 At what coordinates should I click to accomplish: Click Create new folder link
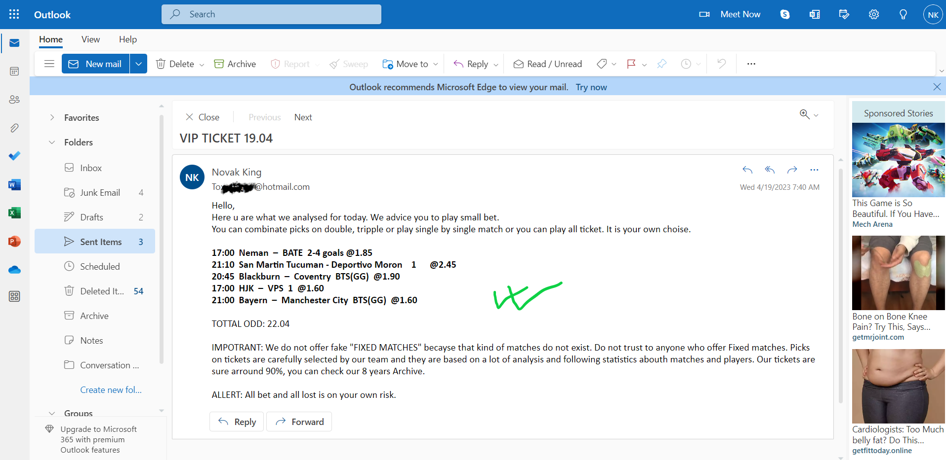click(111, 390)
